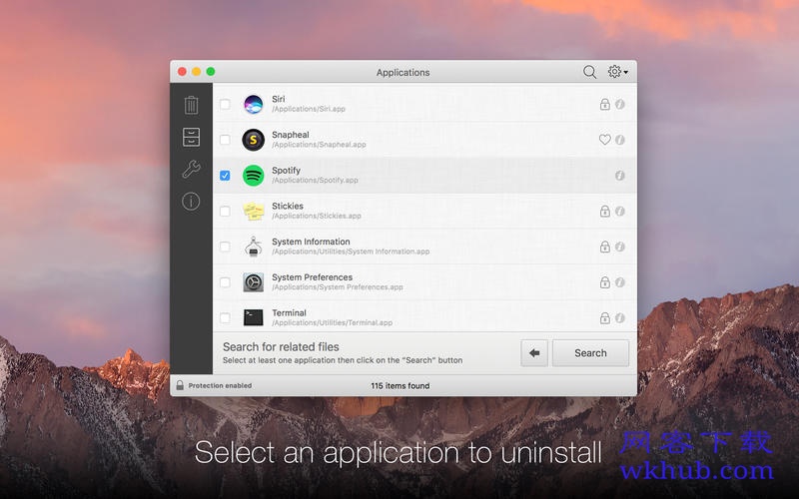The image size is (799, 499).
Task: Check the Stickies checkbox
Action: click(225, 211)
